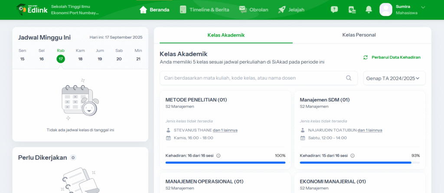
Task: Click the Sumira profile avatar
Action: pos(385,10)
